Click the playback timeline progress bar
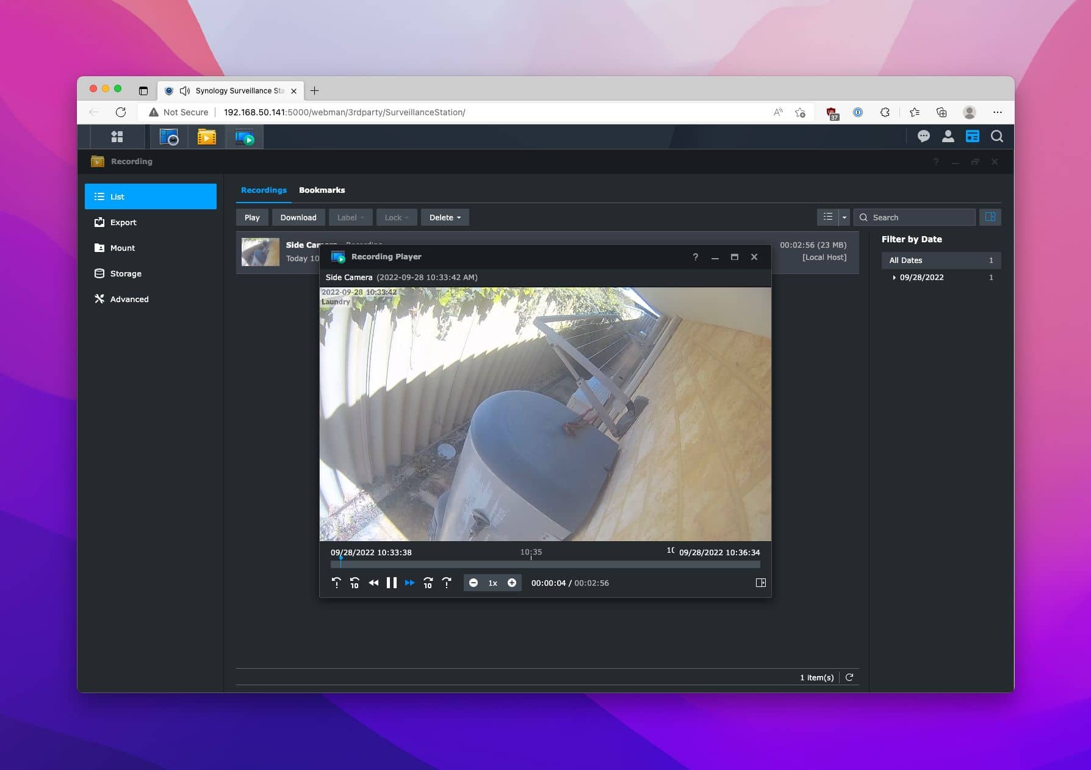The height and width of the screenshot is (770, 1091). click(545, 564)
